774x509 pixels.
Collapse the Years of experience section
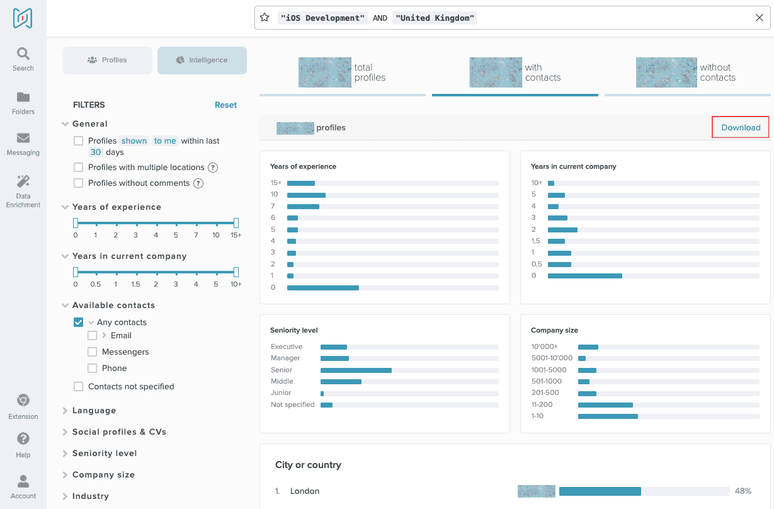(65, 207)
